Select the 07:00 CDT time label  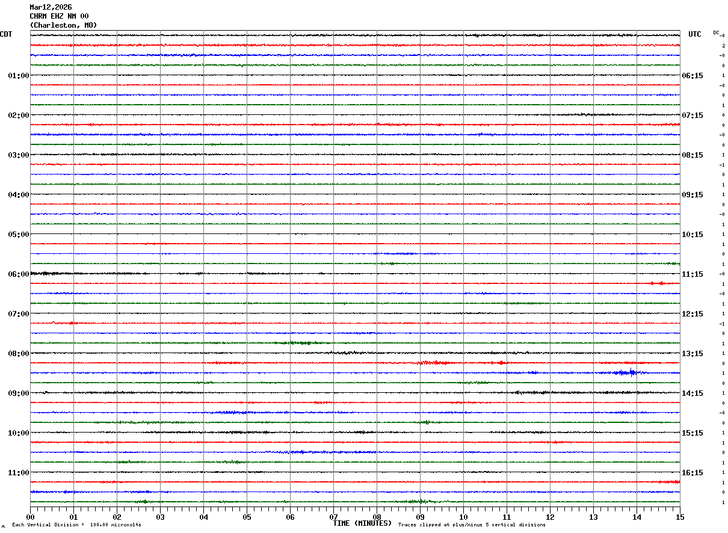(x=18, y=314)
